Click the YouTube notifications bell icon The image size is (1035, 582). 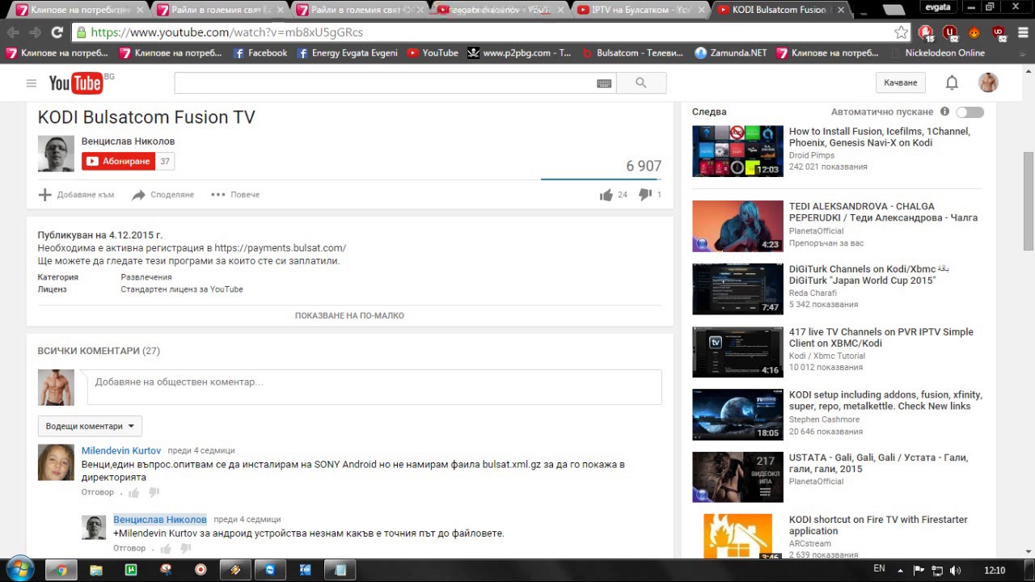(952, 82)
